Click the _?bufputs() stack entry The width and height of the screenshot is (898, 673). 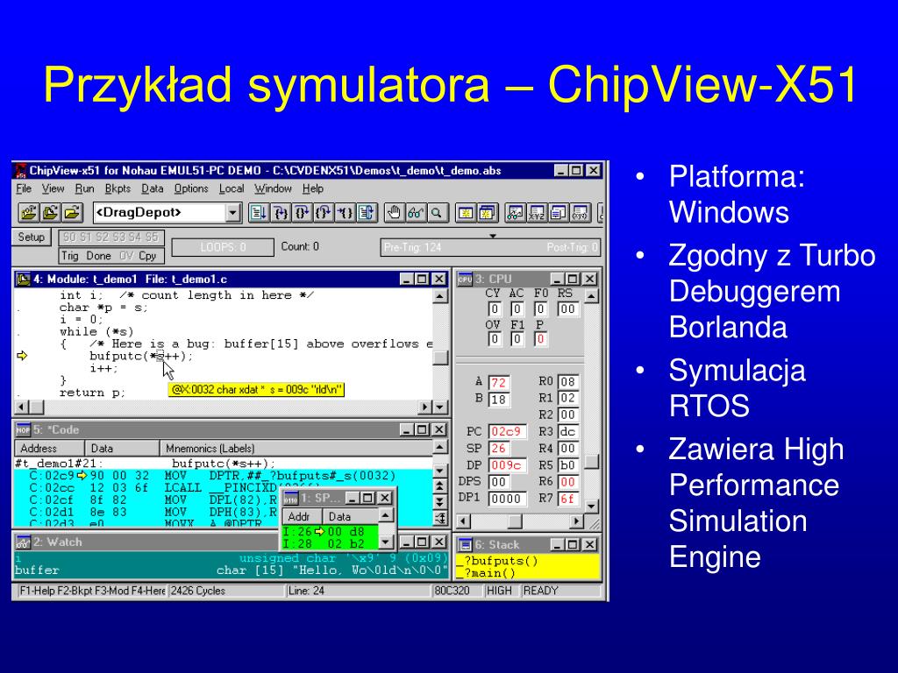[497, 560]
